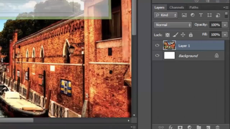Click the Background layer name
This screenshot has height=129, width=230.
click(x=188, y=56)
